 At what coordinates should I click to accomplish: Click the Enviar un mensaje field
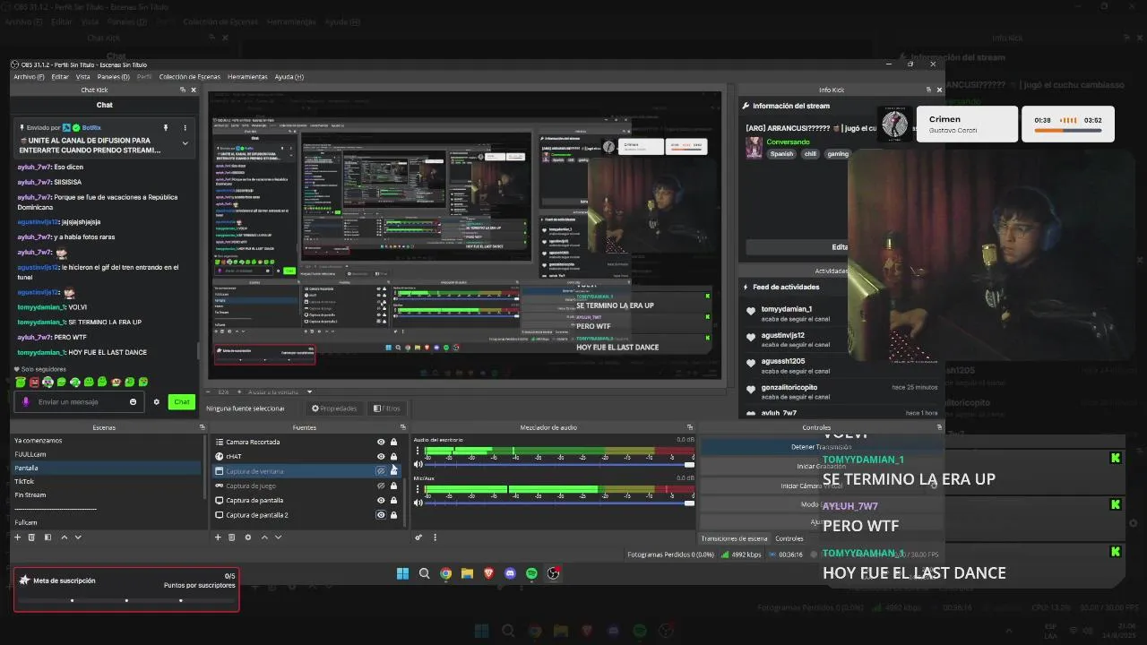pos(81,401)
